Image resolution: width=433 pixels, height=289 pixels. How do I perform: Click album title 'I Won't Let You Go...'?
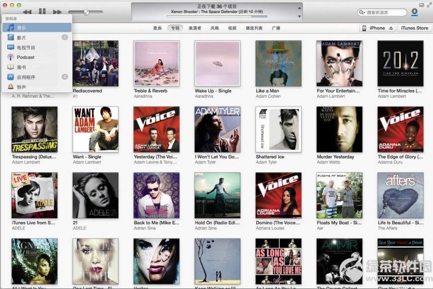click(x=217, y=156)
